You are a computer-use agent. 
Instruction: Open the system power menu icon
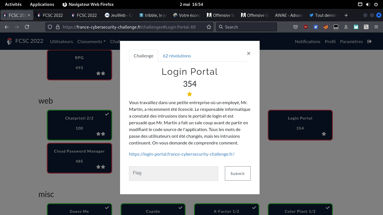[x=376, y=4]
